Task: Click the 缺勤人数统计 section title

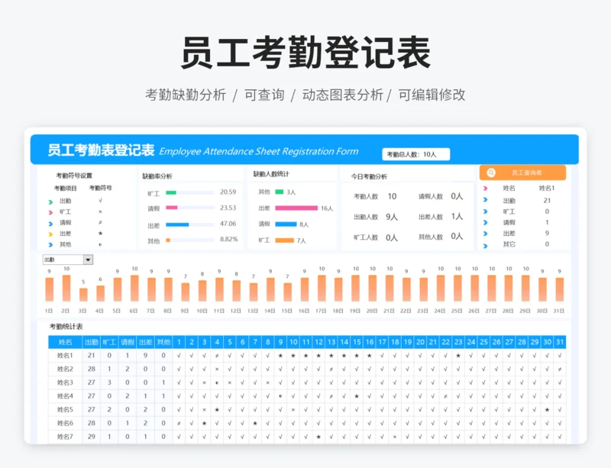Action: [271, 174]
